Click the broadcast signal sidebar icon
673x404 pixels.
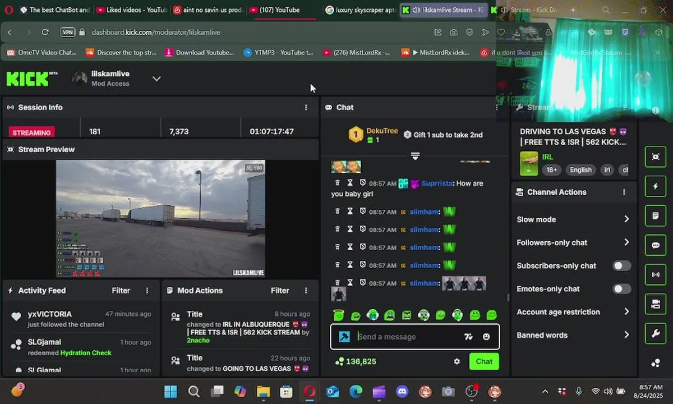pyautogui.click(x=656, y=274)
